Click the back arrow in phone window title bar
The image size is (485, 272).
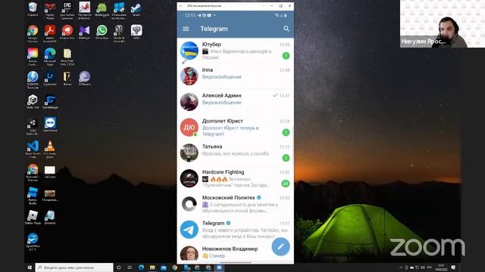pyautogui.click(x=181, y=6)
